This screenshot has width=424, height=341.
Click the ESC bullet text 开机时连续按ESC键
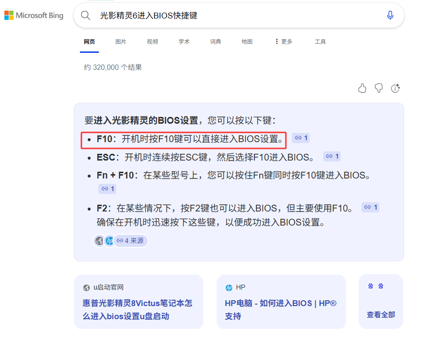[x=166, y=157]
